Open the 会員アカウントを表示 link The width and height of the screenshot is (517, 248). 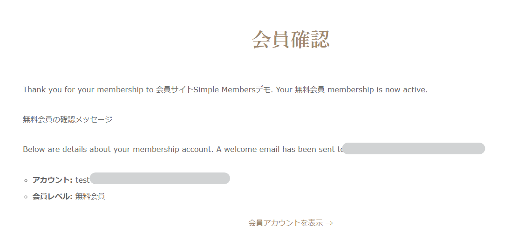[x=285, y=223]
